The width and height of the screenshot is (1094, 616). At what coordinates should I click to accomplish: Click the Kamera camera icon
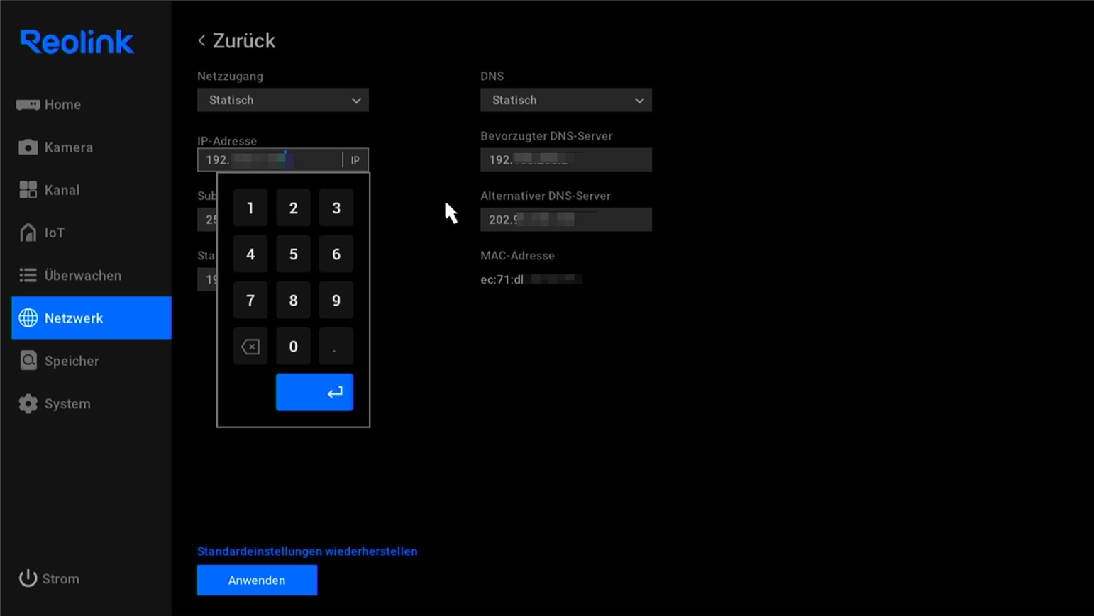pyautogui.click(x=28, y=147)
